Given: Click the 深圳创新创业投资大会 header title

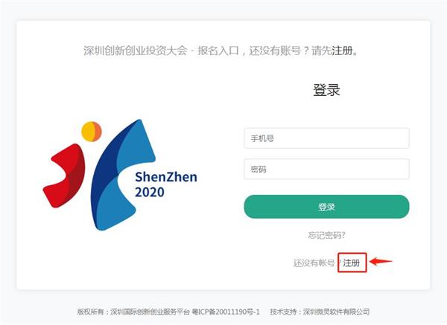Looking at the screenshot, I should click(x=136, y=51).
